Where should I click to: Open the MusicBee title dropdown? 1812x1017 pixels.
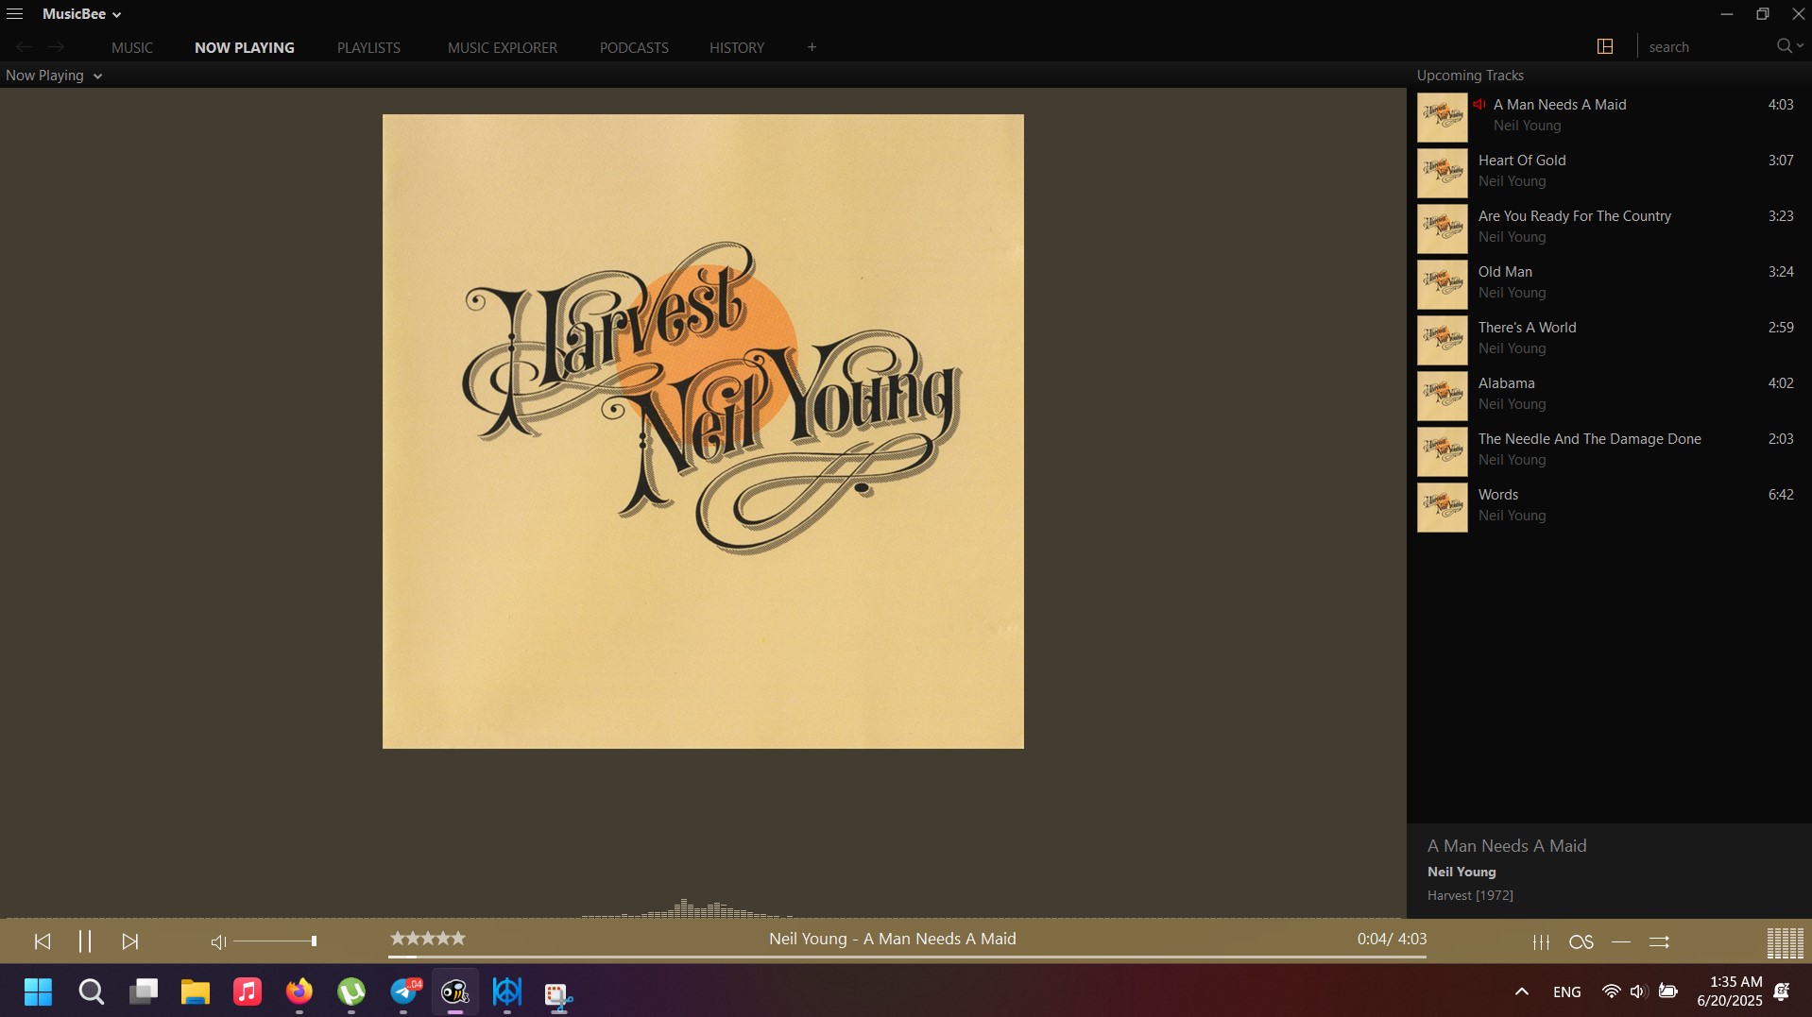[x=81, y=14]
